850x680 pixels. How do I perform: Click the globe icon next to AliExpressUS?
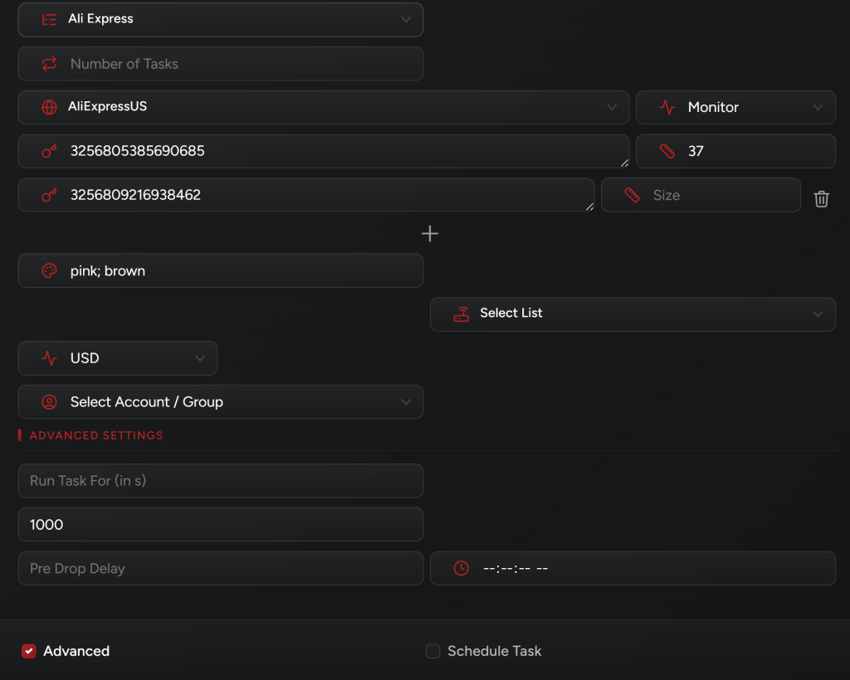coord(50,108)
